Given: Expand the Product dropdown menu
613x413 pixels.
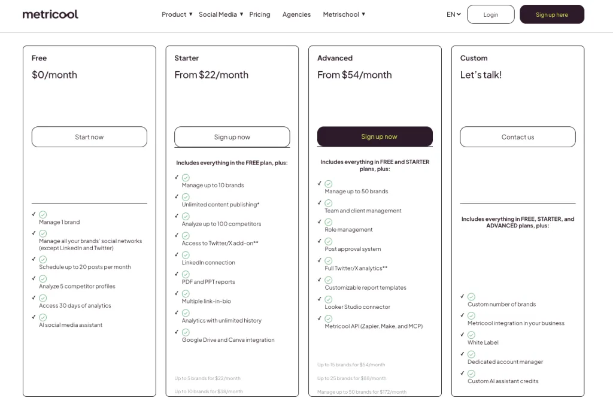Looking at the screenshot, I should click(x=177, y=14).
